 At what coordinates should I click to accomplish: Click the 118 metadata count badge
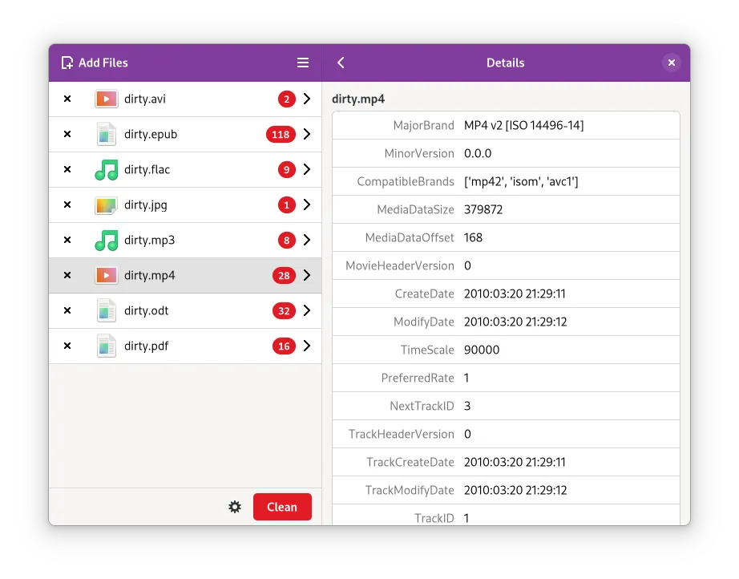pyautogui.click(x=281, y=135)
